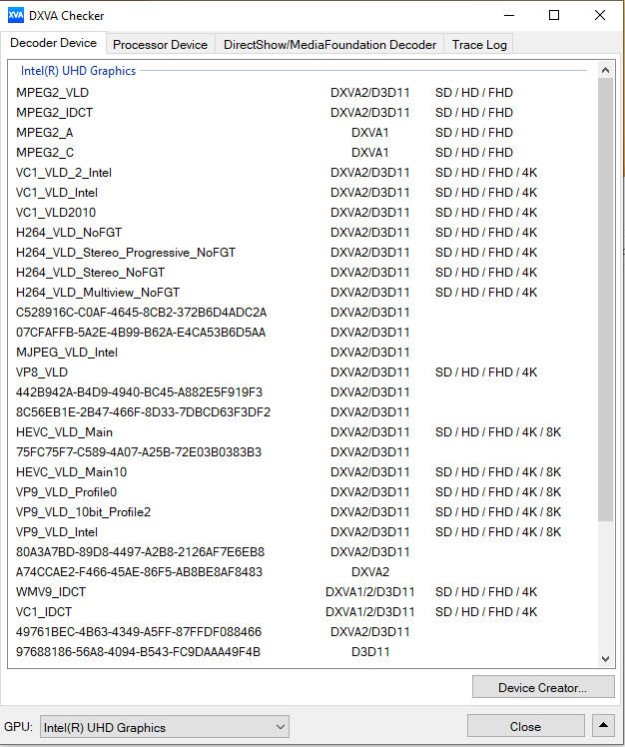
Task: Click the DXVA1/2/D3D11 value for WMV9_IDCT
Action: coord(370,592)
